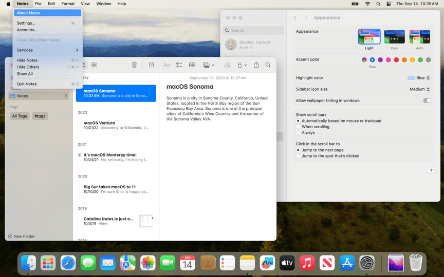
Task: Open Calendar from the Dock
Action: pos(188,263)
